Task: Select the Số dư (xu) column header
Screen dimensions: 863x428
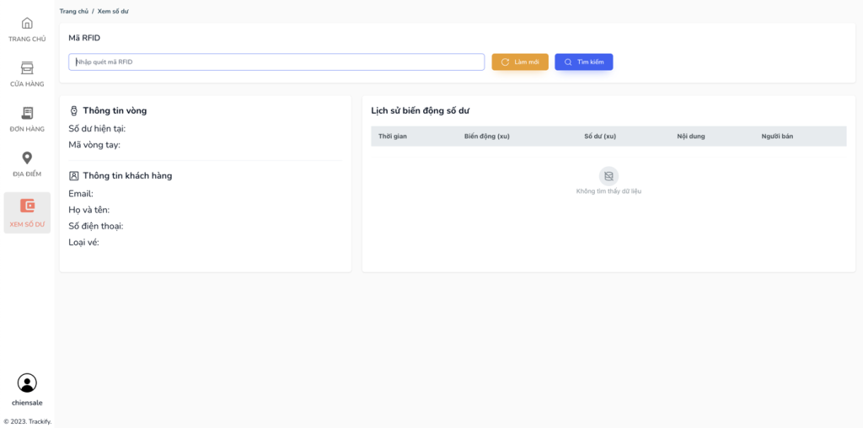Action: pos(600,136)
